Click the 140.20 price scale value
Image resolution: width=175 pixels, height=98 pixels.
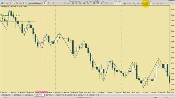(x=173, y=10)
